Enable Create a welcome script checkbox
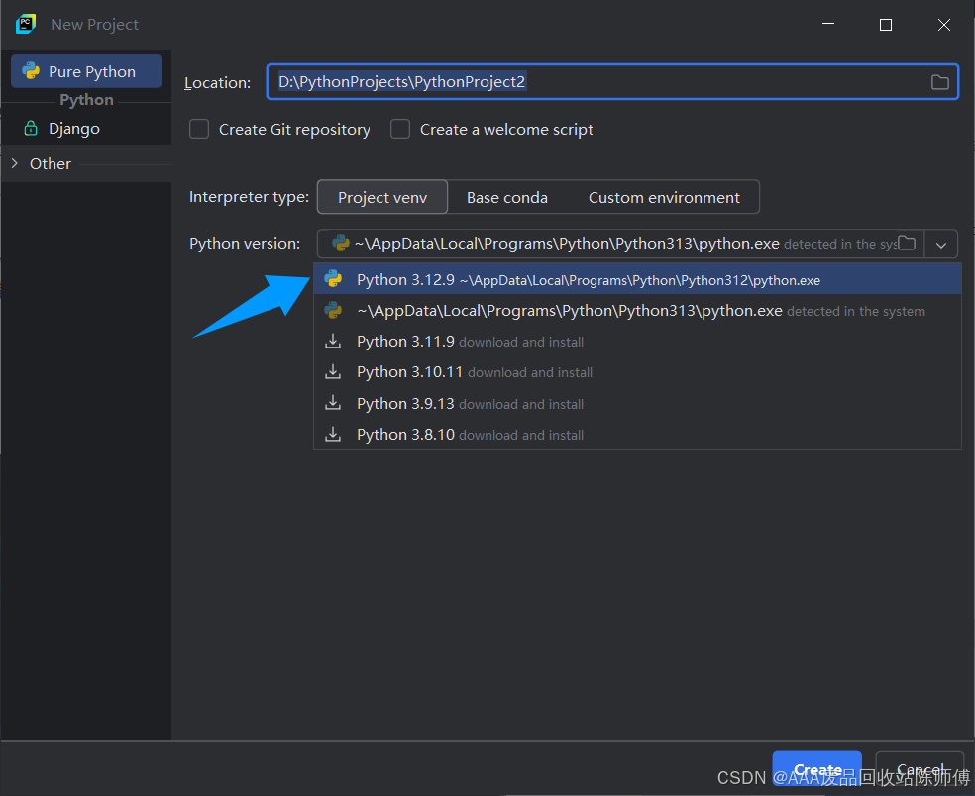The height and width of the screenshot is (796, 975). (x=400, y=130)
